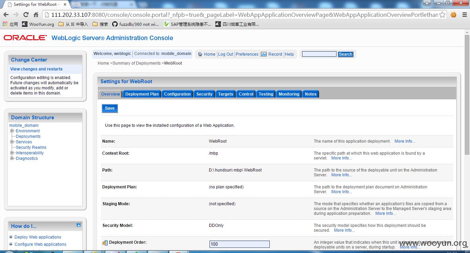Click the DDOnly security model value
This screenshot has height=253, width=470.
click(216, 225)
